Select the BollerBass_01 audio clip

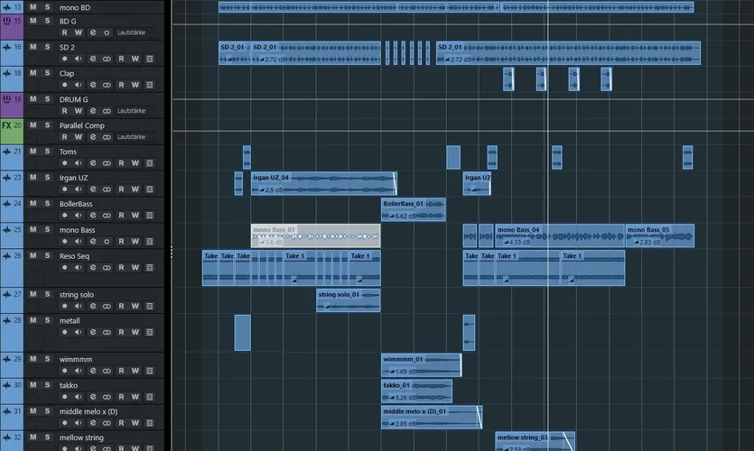tap(413, 210)
